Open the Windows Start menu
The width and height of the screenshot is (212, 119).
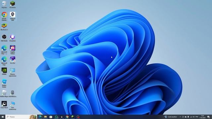click(3, 117)
